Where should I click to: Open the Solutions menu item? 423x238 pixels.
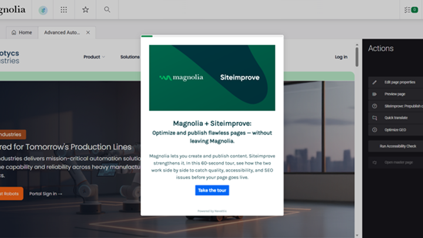[x=130, y=57]
